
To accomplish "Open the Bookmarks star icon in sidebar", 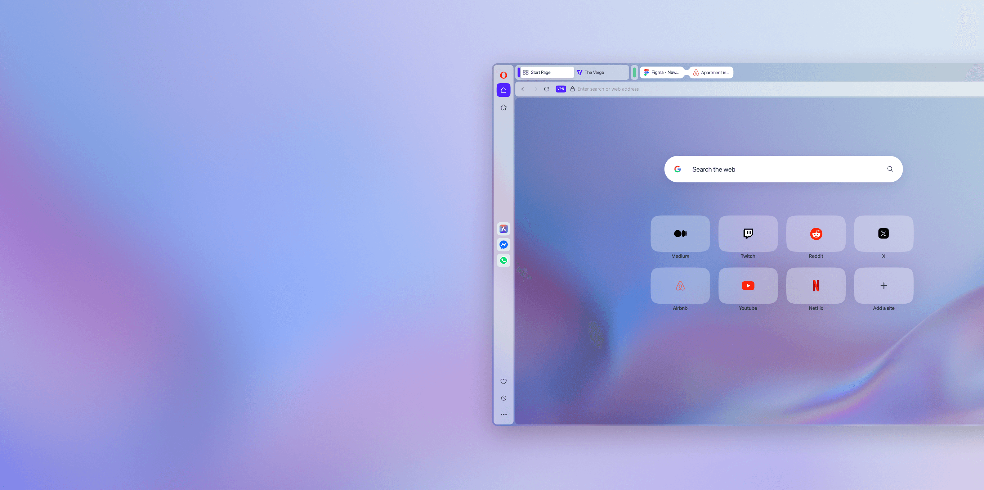I will [504, 108].
